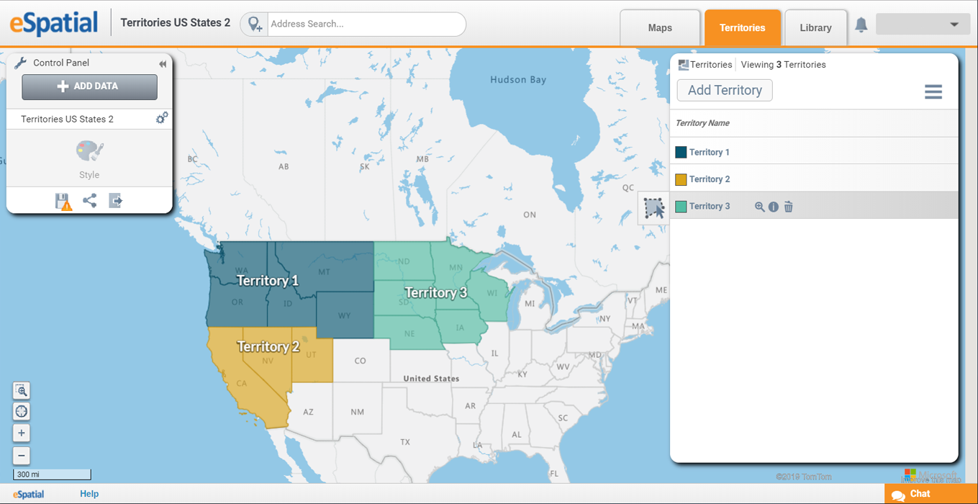Click the address search location pin icon
This screenshot has height=504, width=978.
pyautogui.click(x=255, y=24)
